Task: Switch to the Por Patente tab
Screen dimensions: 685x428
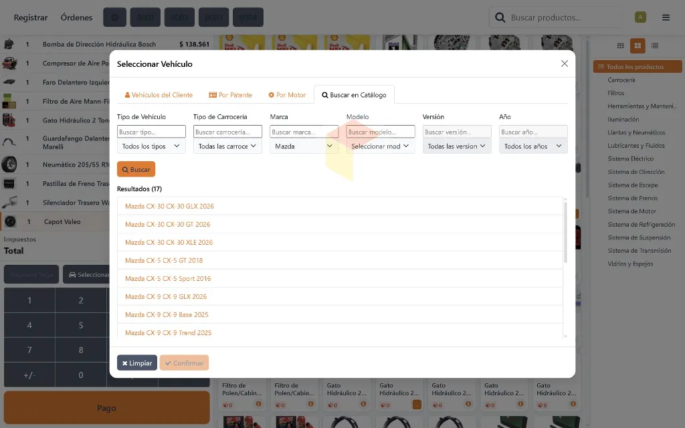Action: tap(231, 95)
